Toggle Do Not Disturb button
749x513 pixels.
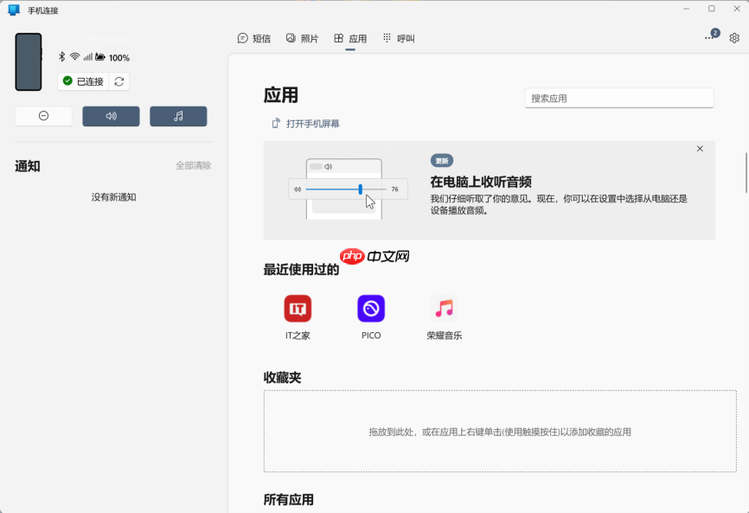(x=43, y=116)
